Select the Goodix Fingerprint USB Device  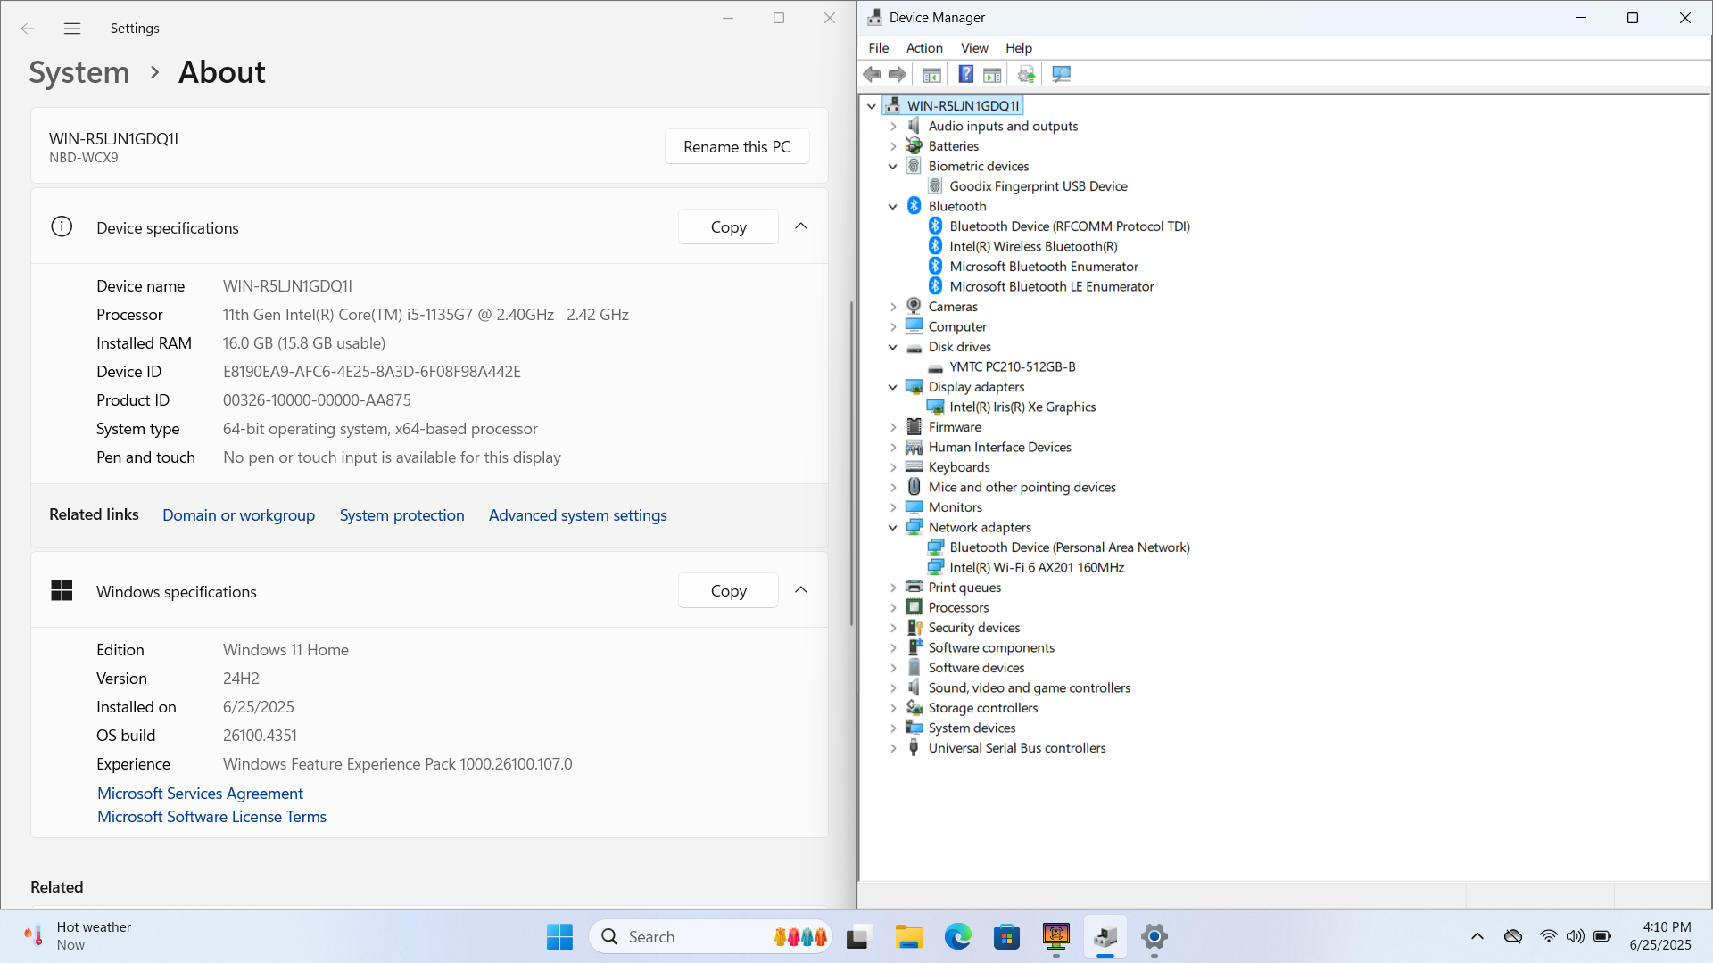[x=1038, y=186]
